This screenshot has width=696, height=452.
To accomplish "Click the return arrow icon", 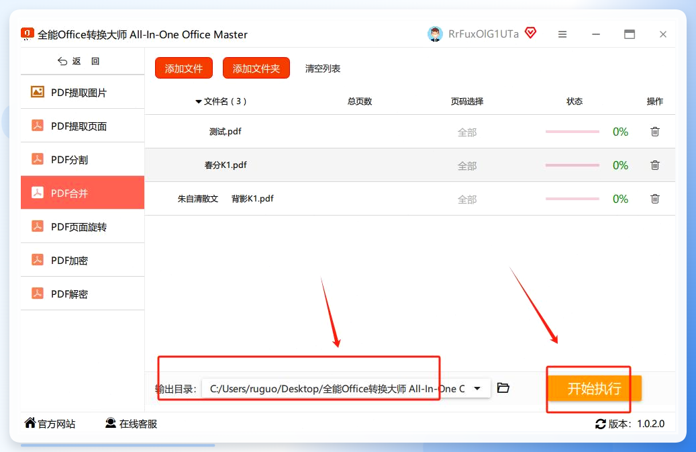I will tap(62, 61).
